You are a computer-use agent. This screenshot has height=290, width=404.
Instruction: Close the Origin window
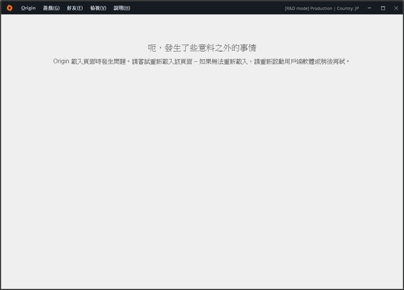(x=396, y=8)
